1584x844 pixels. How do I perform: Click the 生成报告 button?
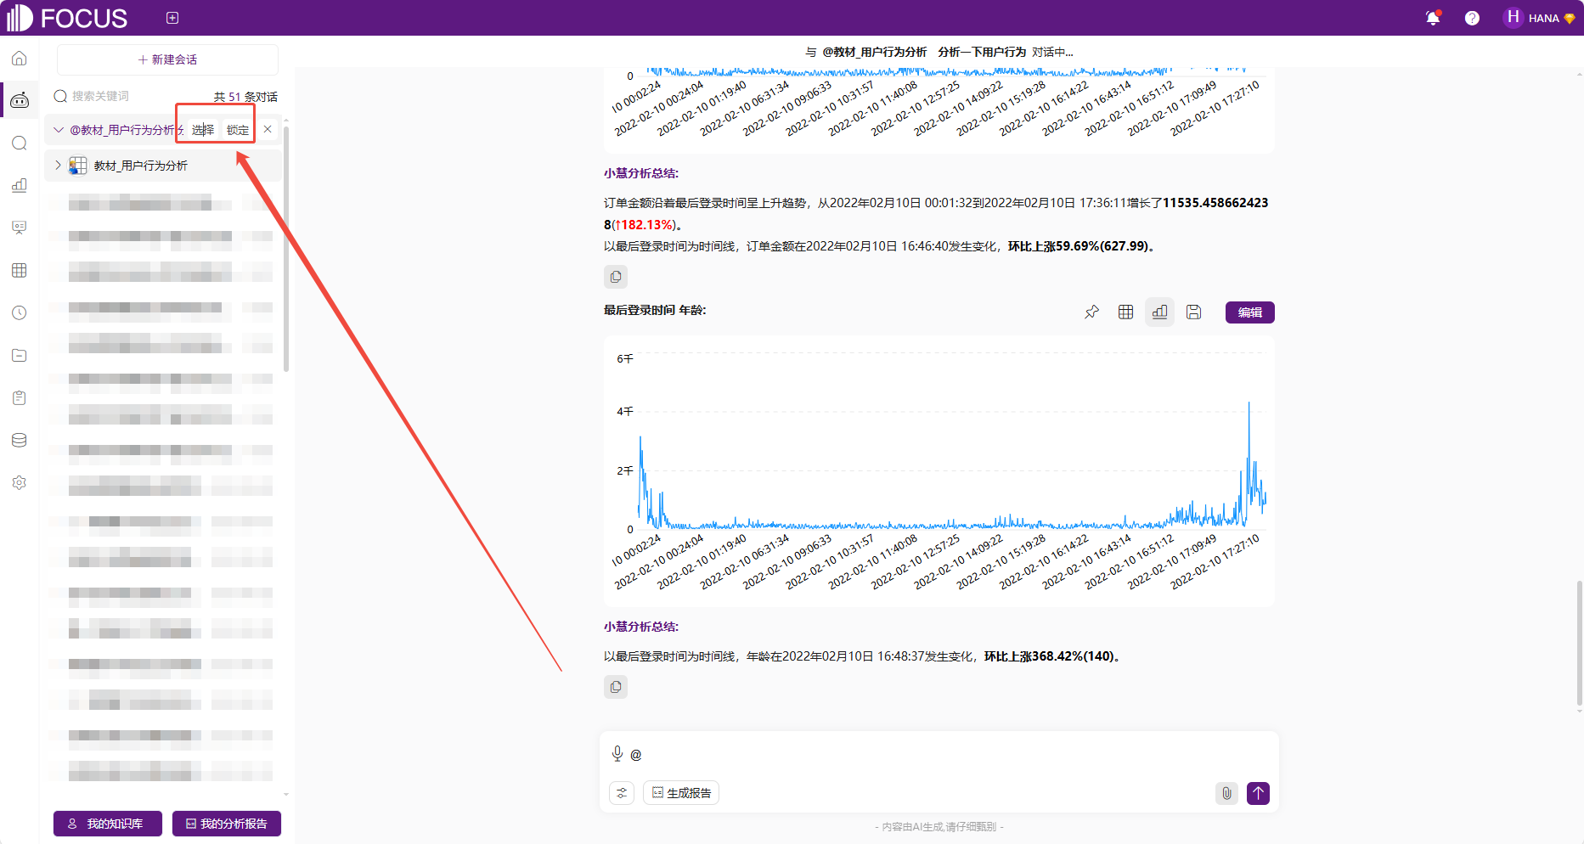click(681, 793)
